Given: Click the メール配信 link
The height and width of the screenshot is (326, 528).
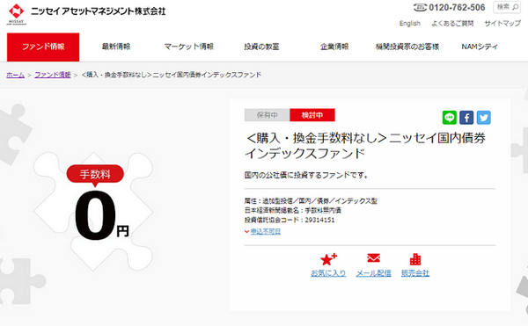Looking at the screenshot, I should 374,273.
